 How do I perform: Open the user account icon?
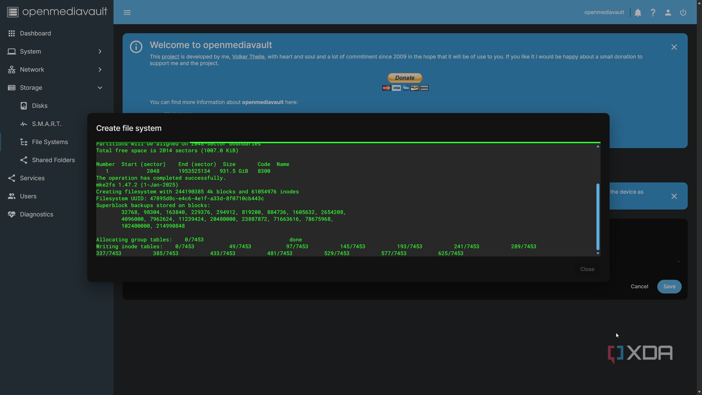(x=668, y=13)
